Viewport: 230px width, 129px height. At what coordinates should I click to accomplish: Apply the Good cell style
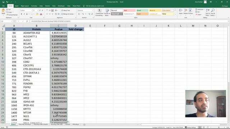(142, 10)
